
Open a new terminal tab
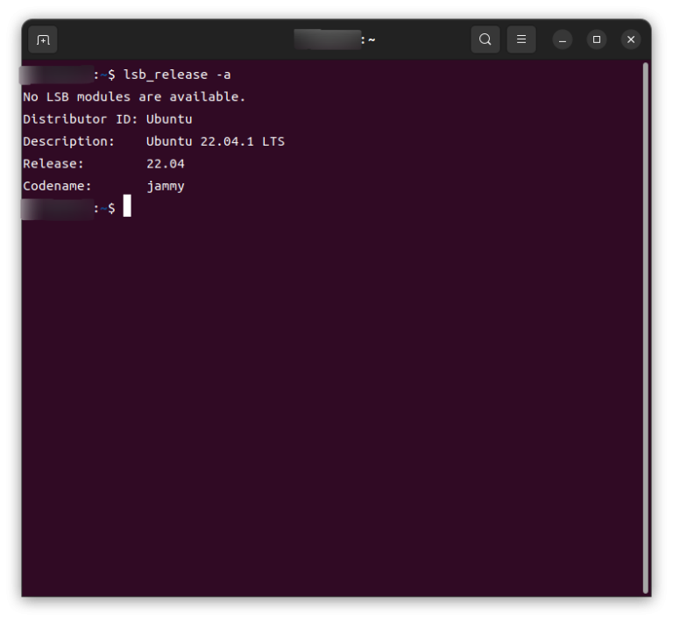(43, 39)
